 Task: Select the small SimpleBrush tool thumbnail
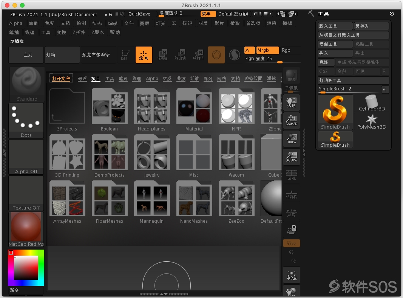point(335,140)
